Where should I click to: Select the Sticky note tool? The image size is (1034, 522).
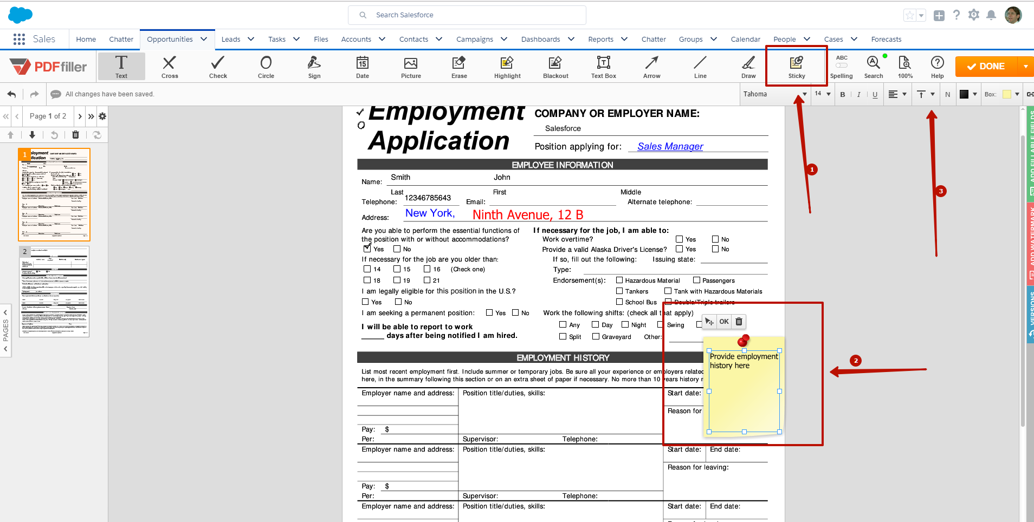797,67
